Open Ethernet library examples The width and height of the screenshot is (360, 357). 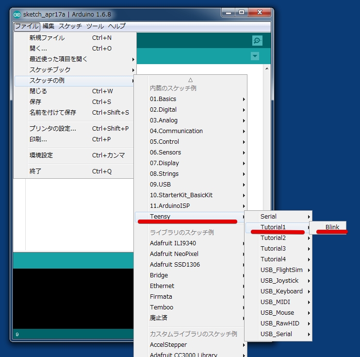pyautogui.click(x=190, y=286)
